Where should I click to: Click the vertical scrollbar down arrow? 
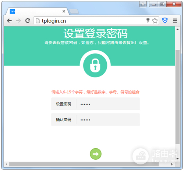tap(177, 159)
